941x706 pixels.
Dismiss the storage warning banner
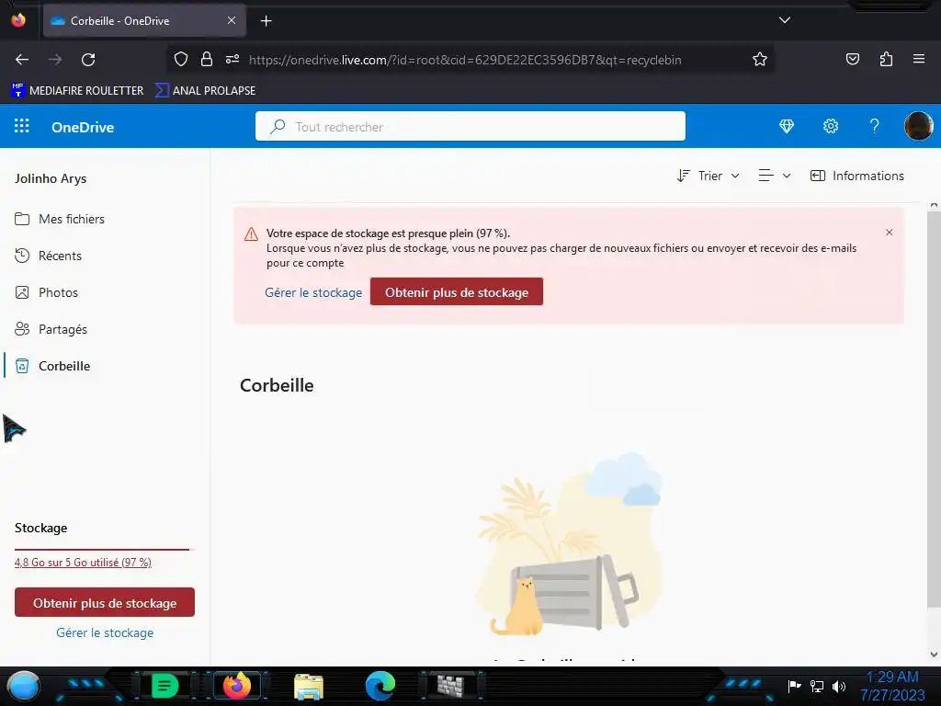pyautogui.click(x=889, y=233)
